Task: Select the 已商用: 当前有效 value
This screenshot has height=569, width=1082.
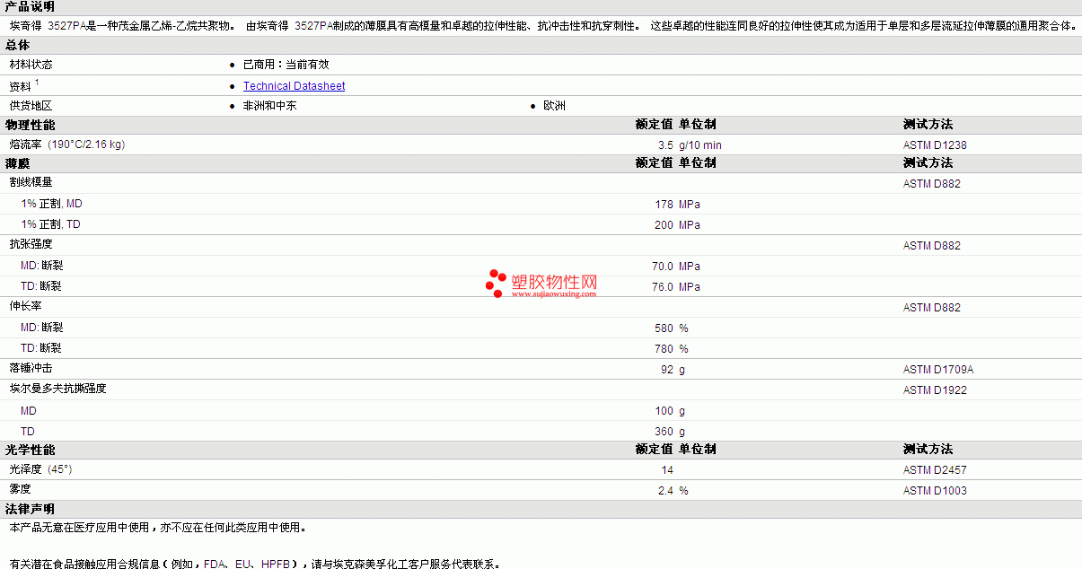Action: pyautogui.click(x=286, y=65)
